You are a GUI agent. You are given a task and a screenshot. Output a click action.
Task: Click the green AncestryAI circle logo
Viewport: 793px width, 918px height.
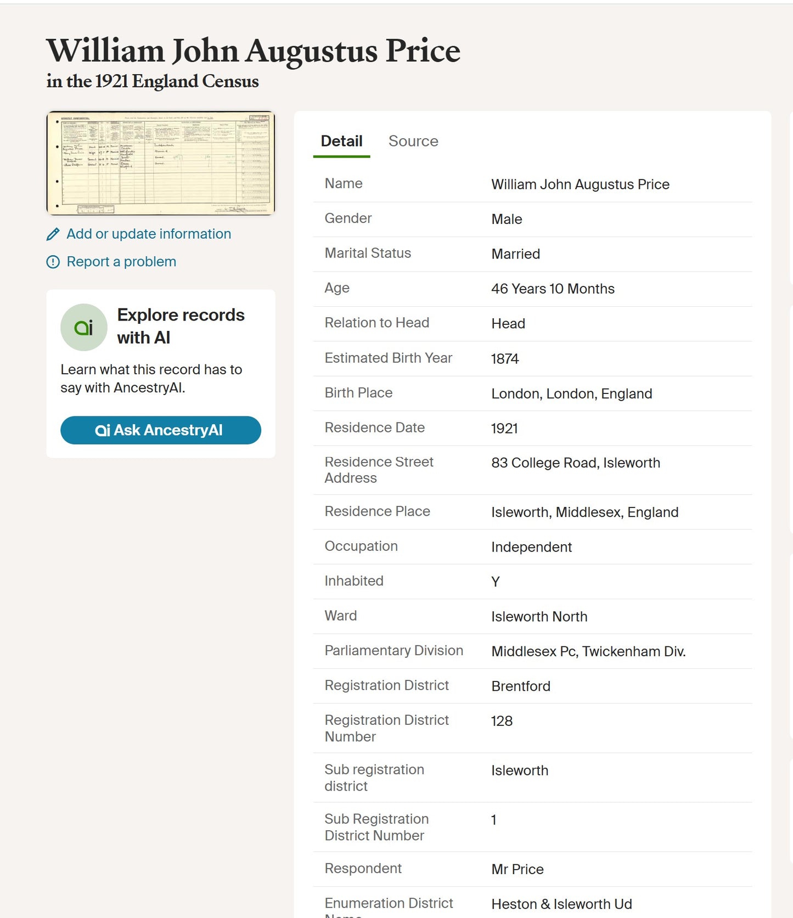click(83, 328)
